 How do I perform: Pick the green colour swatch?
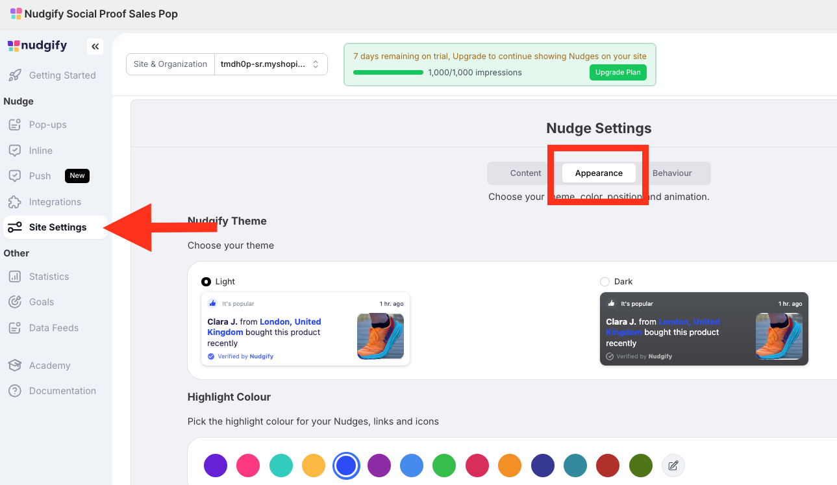click(x=444, y=466)
